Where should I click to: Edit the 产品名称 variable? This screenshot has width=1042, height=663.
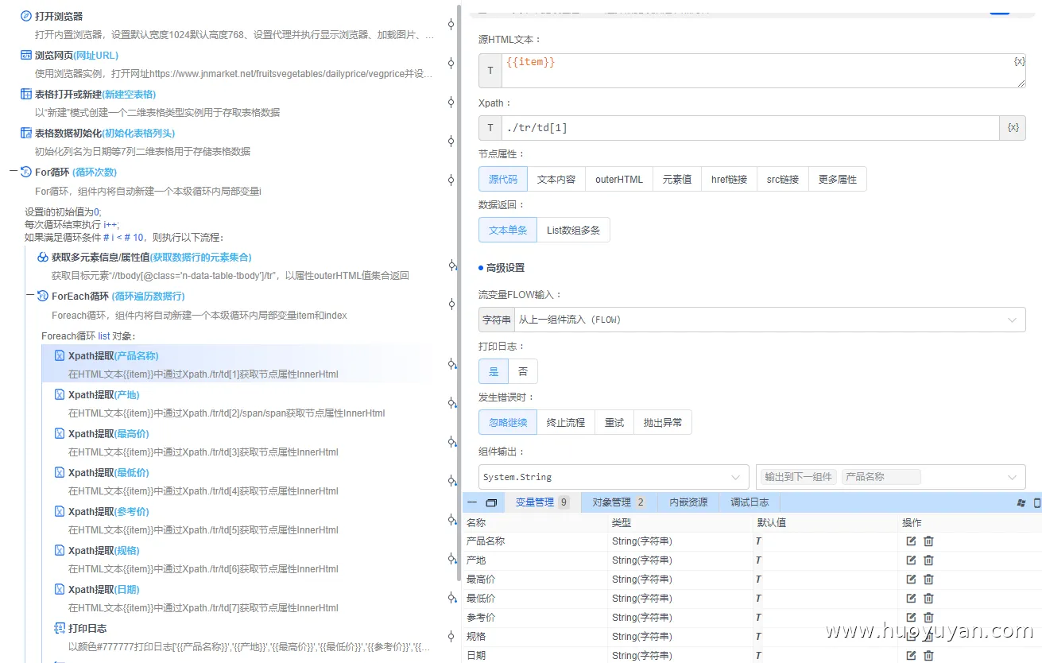[911, 541]
